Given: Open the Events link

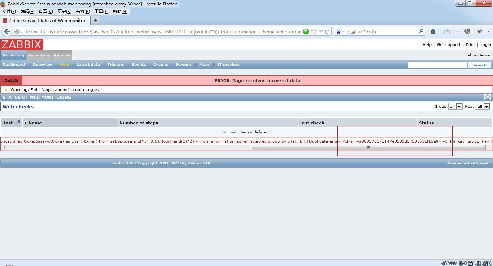Looking at the screenshot, I should (x=139, y=65).
